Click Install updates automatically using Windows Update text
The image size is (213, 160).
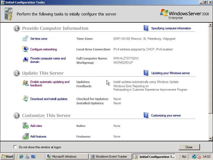click(x=146, y=82)
